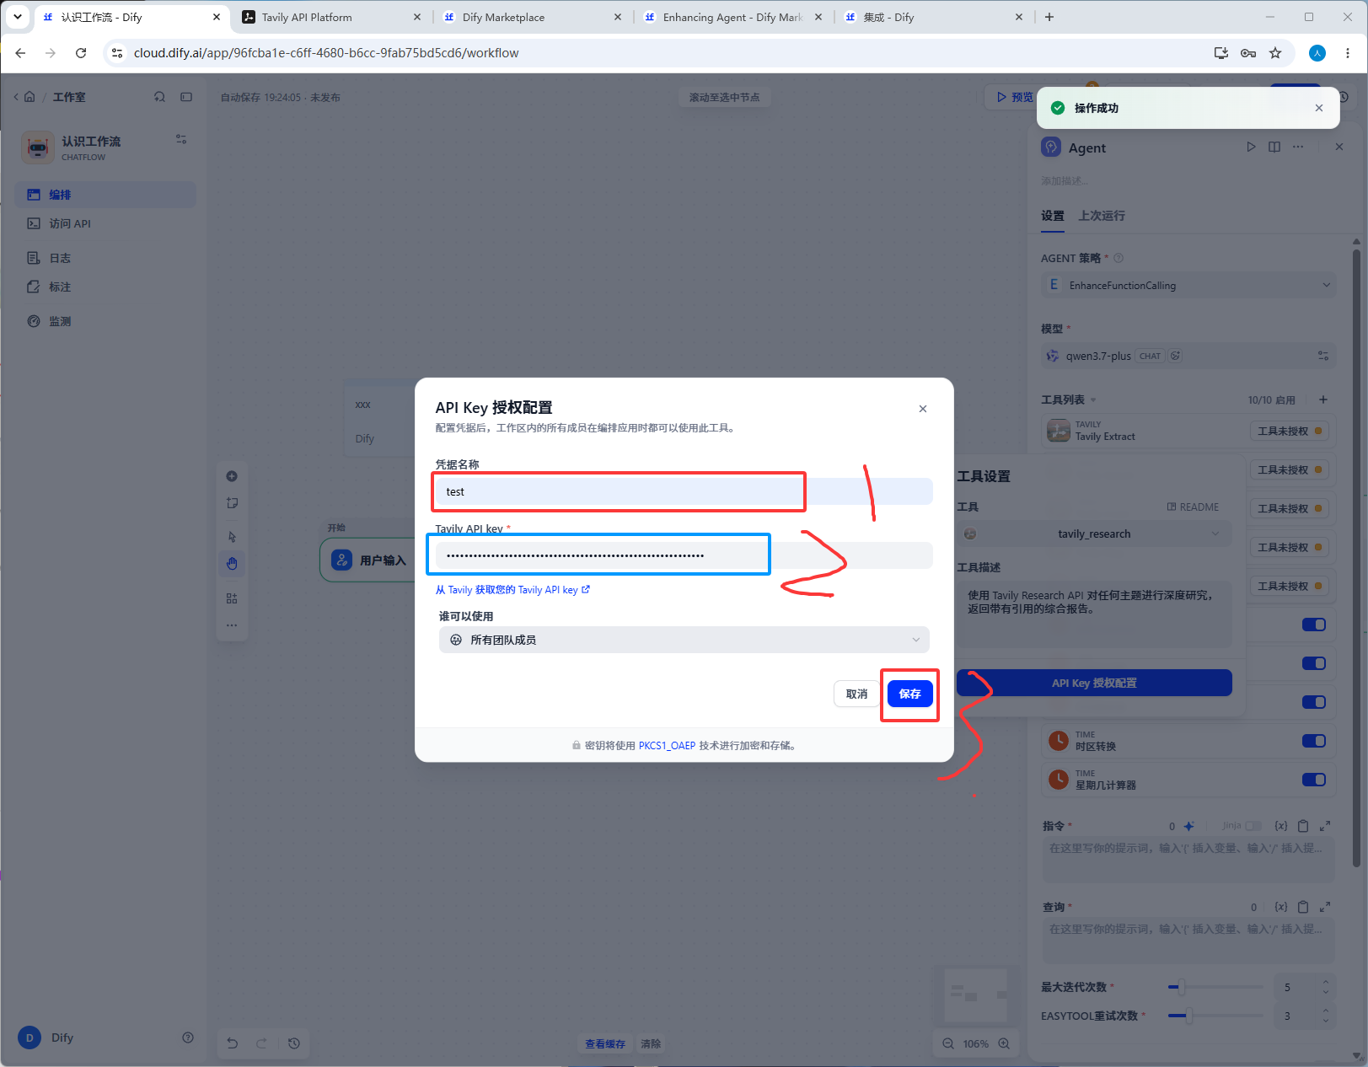This screenshot has height=1067, width=1368.
Task: Select 编排 in the sidebar
Action: 105,195
